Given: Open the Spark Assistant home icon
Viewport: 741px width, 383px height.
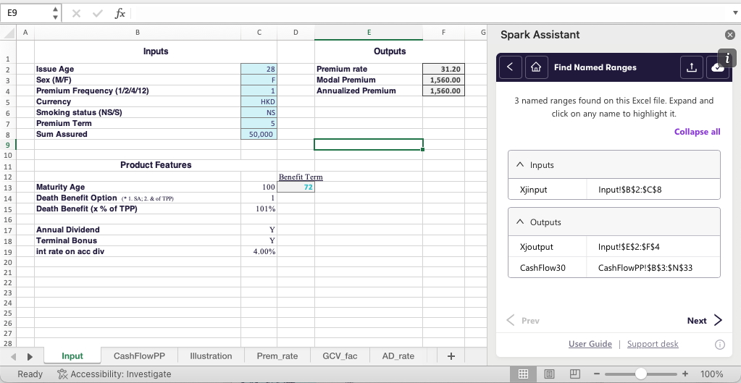Looking at the screenshot, I should tap(536, 67).
